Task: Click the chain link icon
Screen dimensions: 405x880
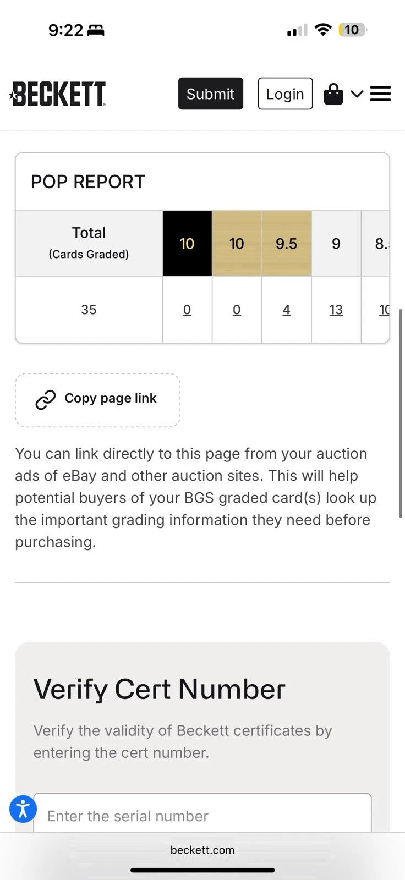Action: tap(46, 400)
